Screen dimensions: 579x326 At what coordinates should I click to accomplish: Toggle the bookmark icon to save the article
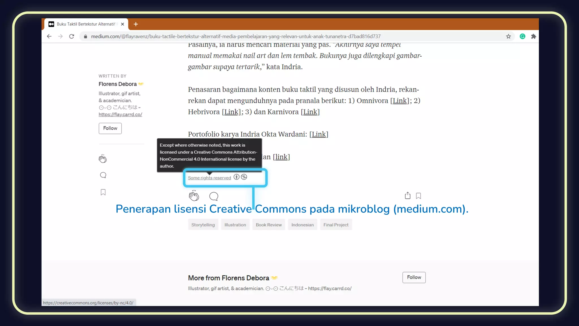(418, 196)
